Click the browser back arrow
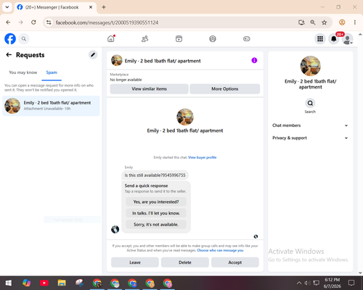The width and height of the screenshot is (363, 290). 8,22
